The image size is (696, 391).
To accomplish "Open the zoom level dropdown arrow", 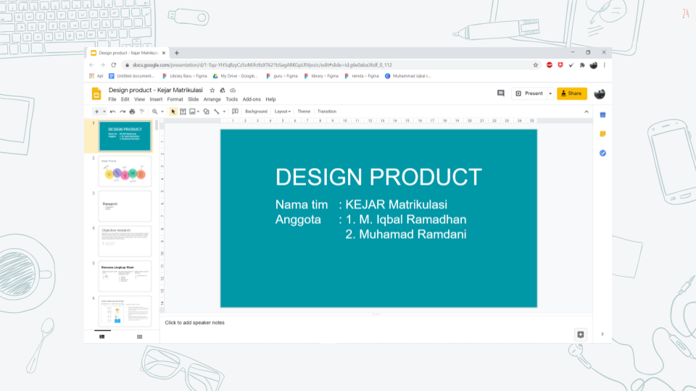I will coord(162,112).
